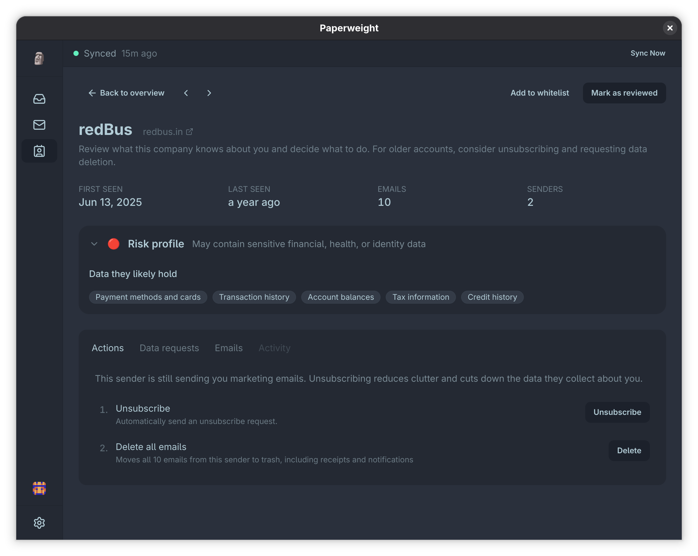Click the redBus company heading
698x556 pixels.
click(106, 129)
